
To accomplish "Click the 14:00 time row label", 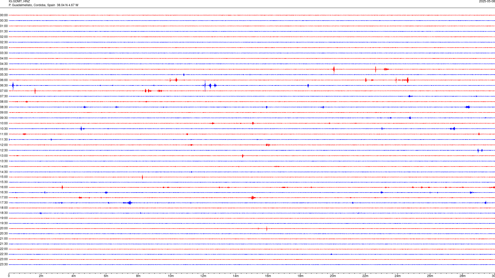I will click(4, 167).
